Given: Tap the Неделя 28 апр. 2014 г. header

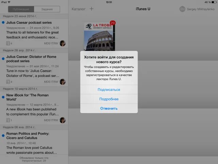Looking at the screenshot, I should tap(34, 50).
